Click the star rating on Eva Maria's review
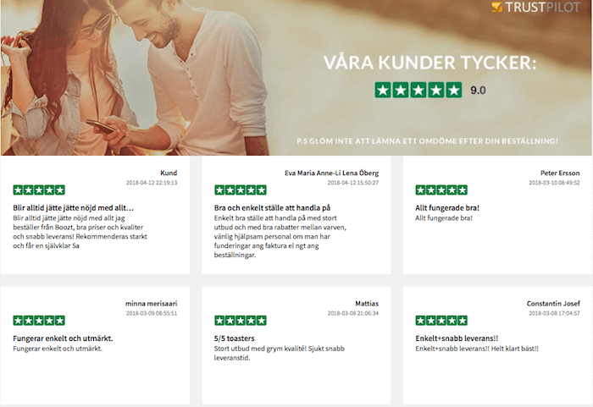Screen dimensions: 593x407 (241, 190)
